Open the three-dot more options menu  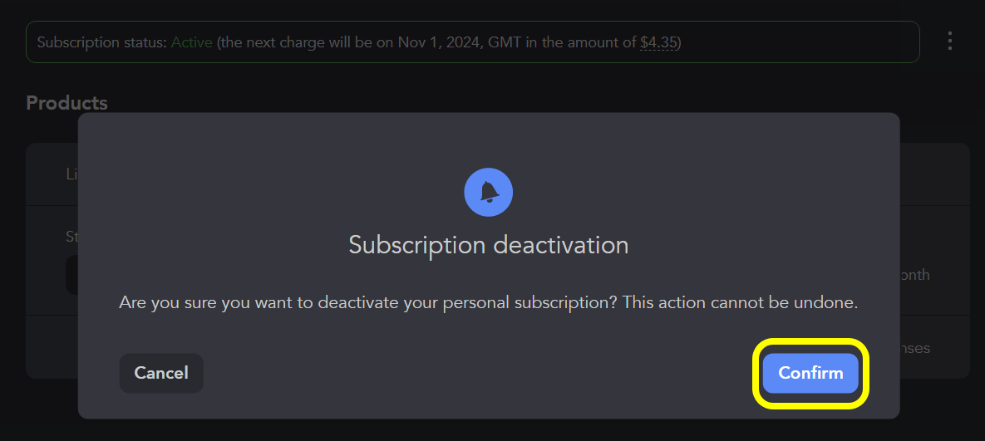(x=950, y=42)
